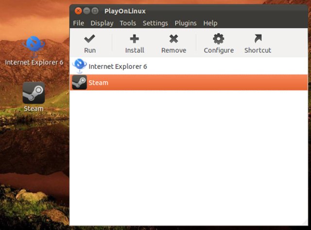Open the File menu
This screenshot has height=230, width=311.
(x=79, y=23)
